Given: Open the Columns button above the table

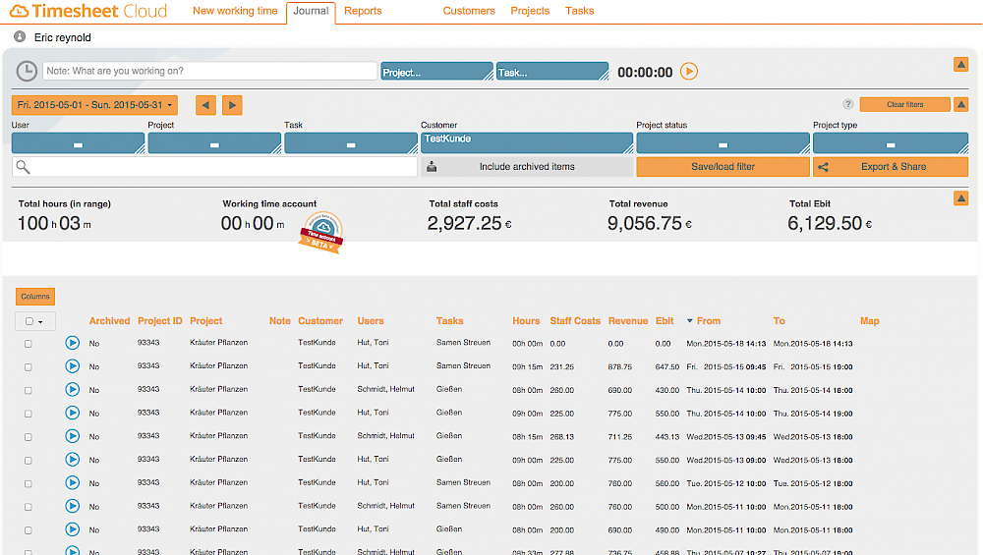Looking at the screenshot, I should pyautogui.click(x=35, y=297).
